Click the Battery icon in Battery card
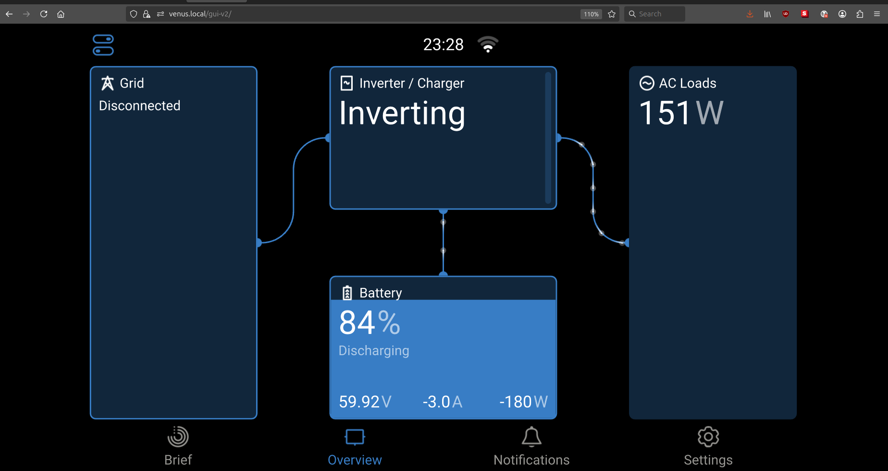Viewport: 888px width, 471px height. pyautogui.click(x=347, y=293)
